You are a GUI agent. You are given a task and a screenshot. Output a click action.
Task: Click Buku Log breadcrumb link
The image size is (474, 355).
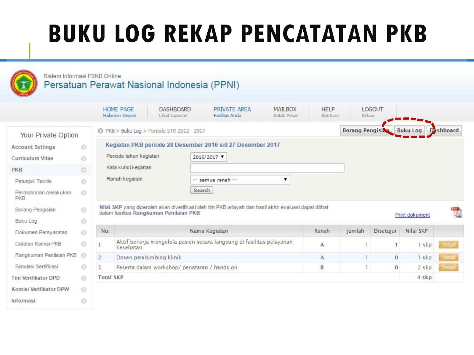click(131, 131)
